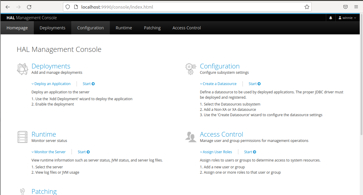Image resolution: width=363 pixels, height=195 pixels.
Task: Click 'Add and manage deployments' text
Action: 57,73
